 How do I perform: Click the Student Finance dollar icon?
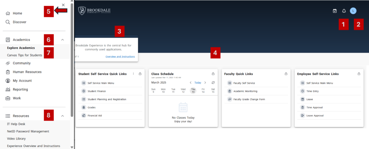point(84,91)
